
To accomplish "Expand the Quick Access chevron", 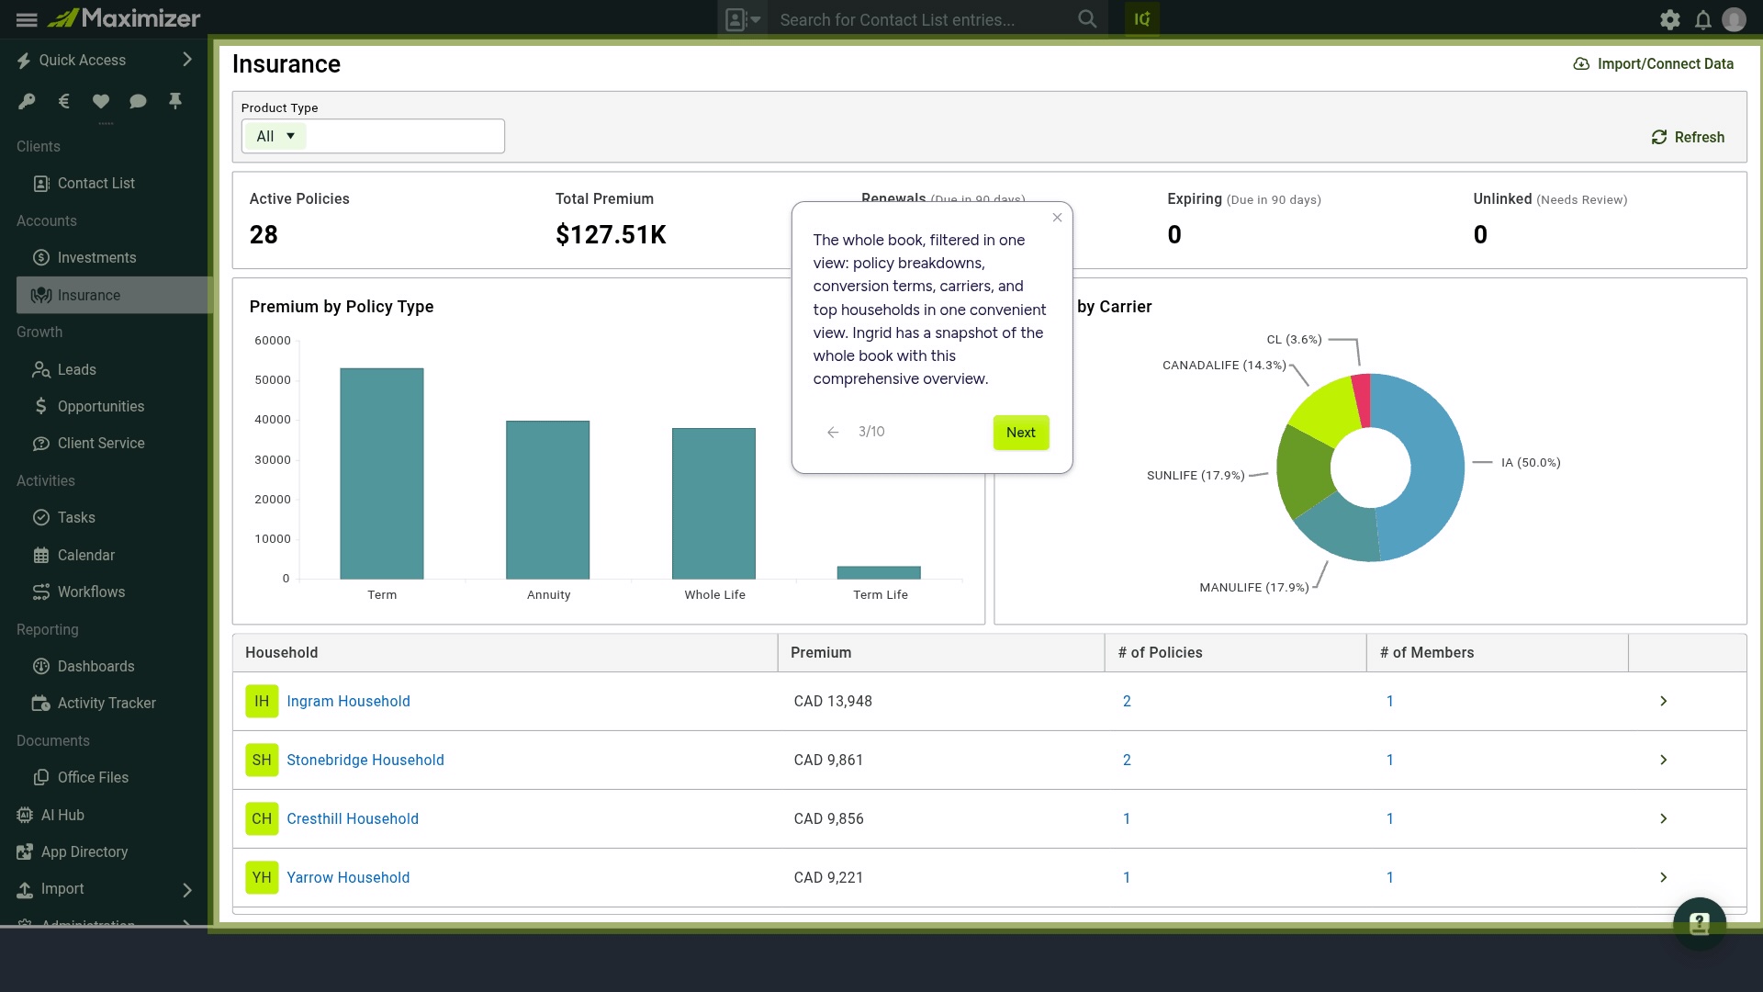I will 187,60.
